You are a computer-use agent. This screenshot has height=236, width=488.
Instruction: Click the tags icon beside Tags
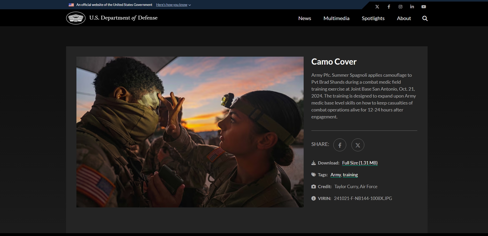(x=313, y=175)
